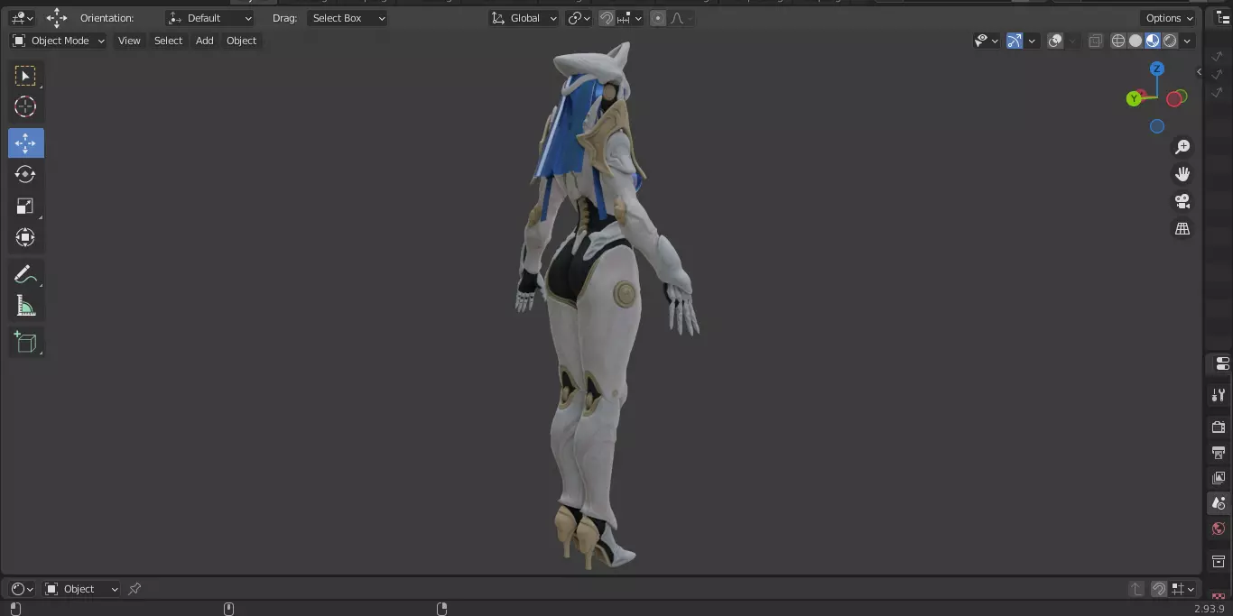Open the Object menu
Image resolution: width=1233 pixels, height=616 pixels.
click(x=241, y=41)
